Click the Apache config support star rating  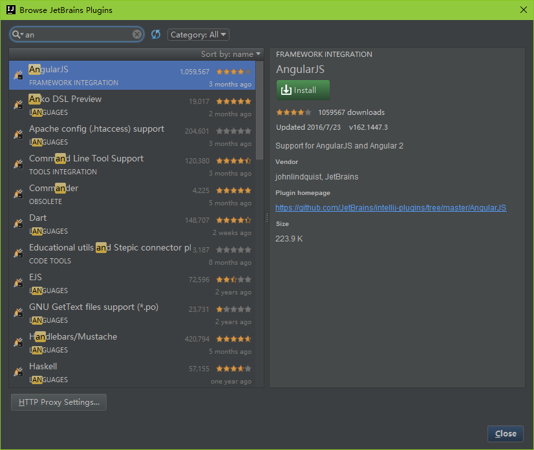point(233,131)
